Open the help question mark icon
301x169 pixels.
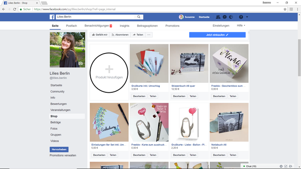[x=241, y=17]
